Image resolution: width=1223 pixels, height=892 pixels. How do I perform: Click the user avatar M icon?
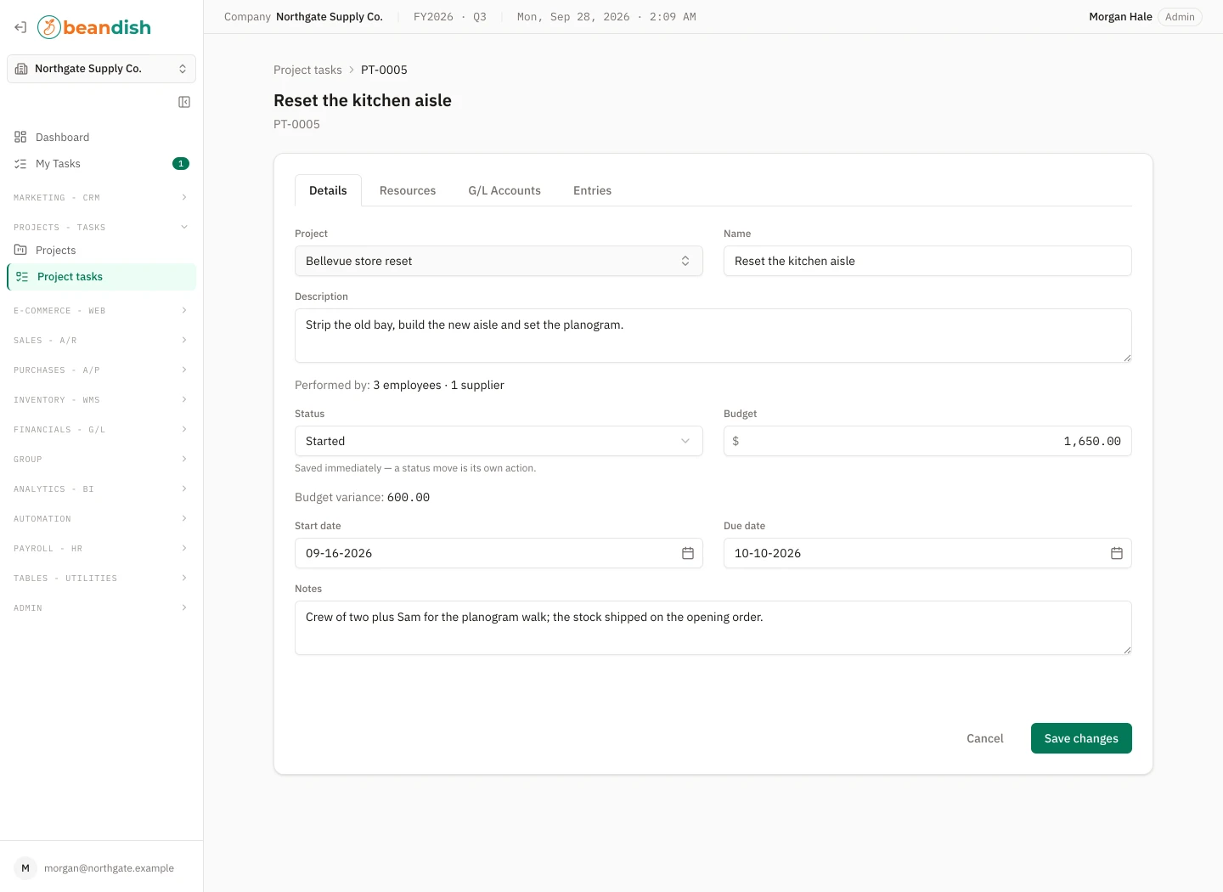coord(25,868)
